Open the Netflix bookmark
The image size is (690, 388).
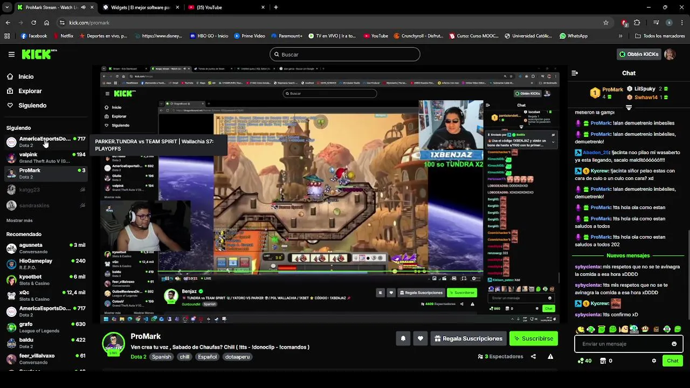pos(63,36)
